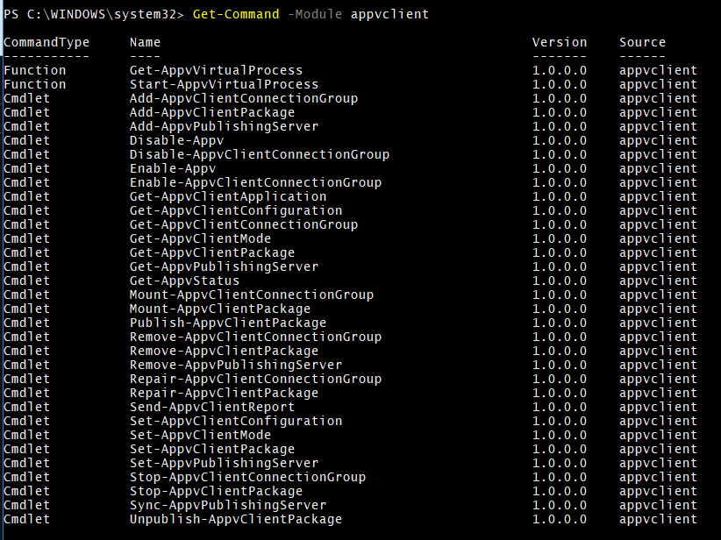Click the Repair-AppvClientPackage cmdlet name
This screenshot has height=540, width=721.
(224, 393)
